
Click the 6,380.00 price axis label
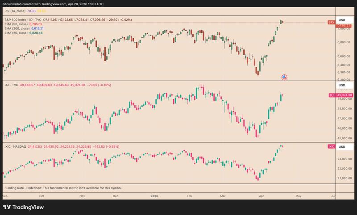tap(344, 73)
